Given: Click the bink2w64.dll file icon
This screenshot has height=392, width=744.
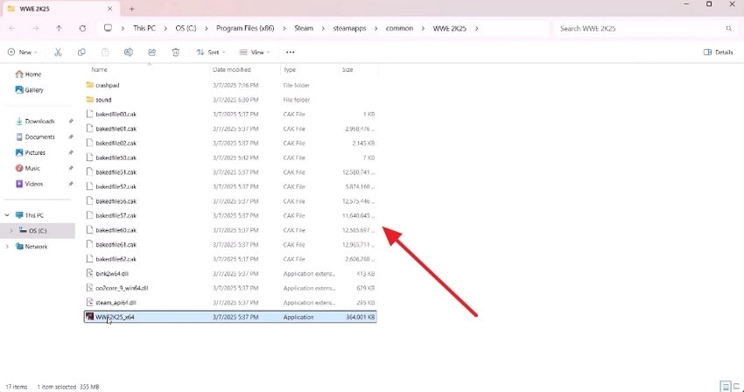Looking at the screenshot, I should tap(89, 273).
